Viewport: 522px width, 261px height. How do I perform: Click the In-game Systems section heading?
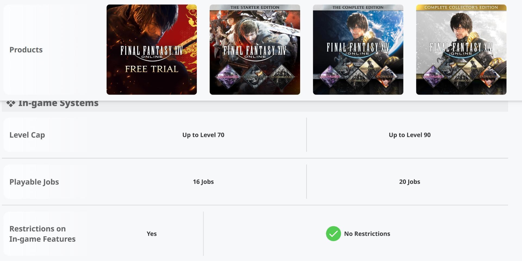coord(58,103)
